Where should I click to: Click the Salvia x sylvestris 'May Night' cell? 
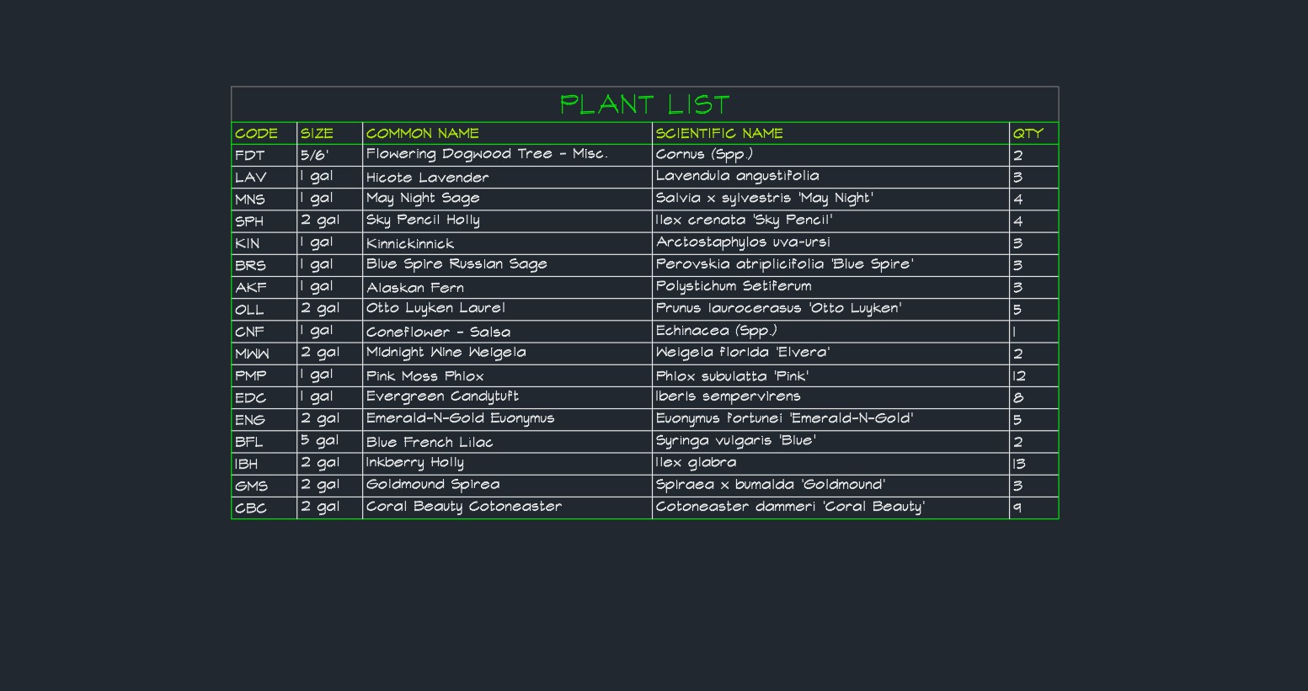830,199
